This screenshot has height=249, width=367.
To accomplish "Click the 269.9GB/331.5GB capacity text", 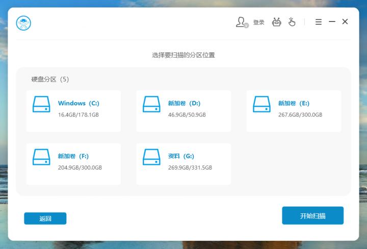I will (190, 168).
